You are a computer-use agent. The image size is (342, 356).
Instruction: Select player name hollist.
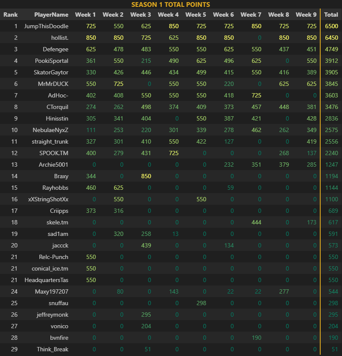(60, 38)
